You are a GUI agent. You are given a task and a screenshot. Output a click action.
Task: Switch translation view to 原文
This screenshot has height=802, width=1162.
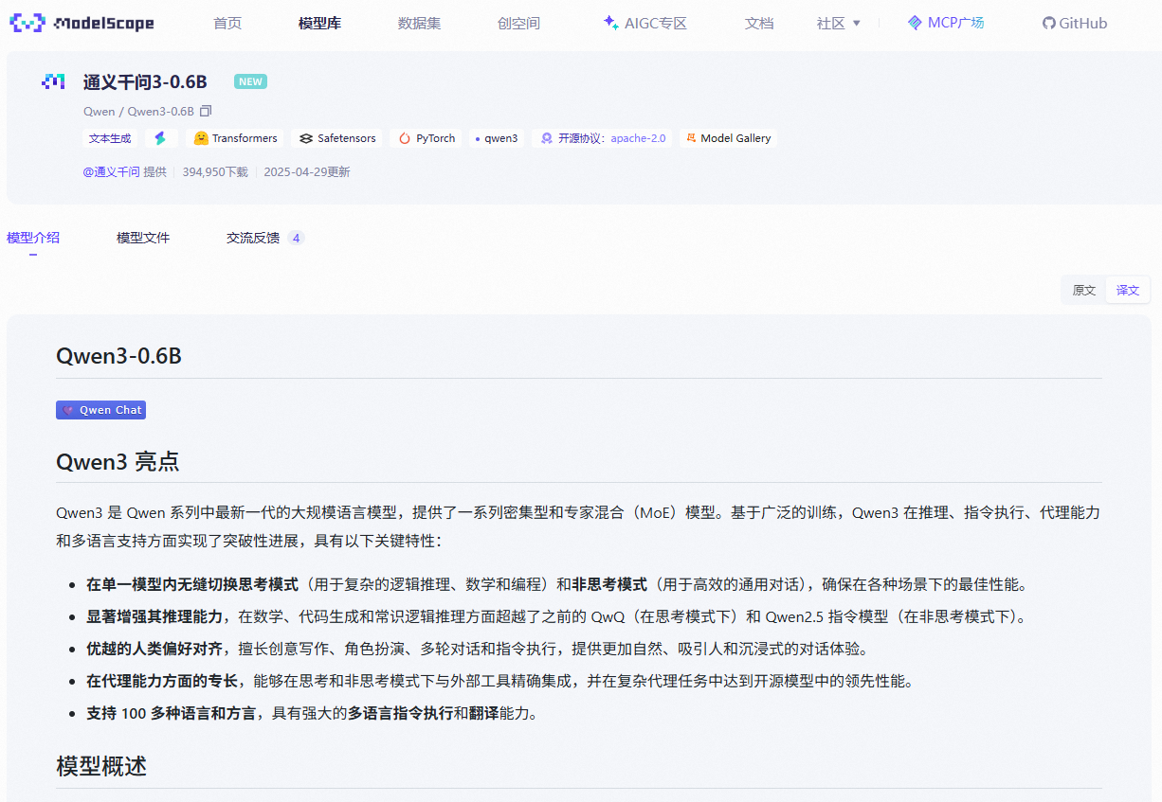tap(1083, 290)
